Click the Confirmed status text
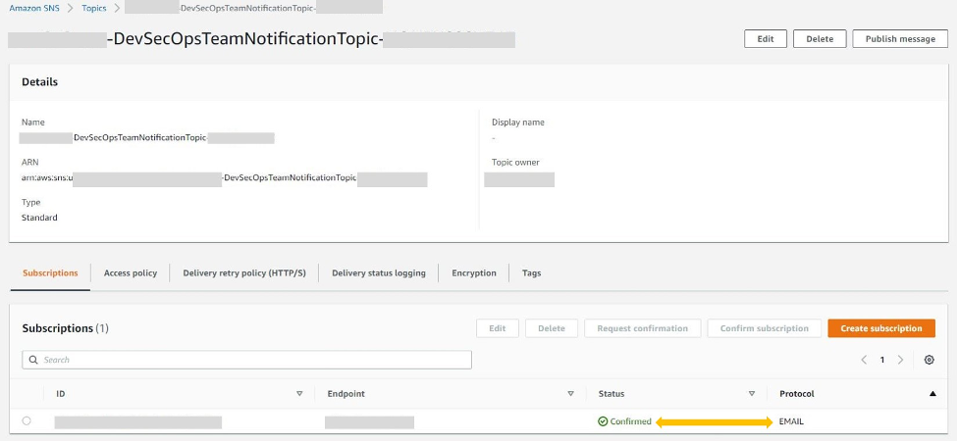 pyautogui.click(x=630, y=422)
